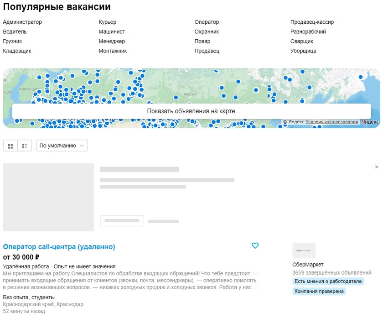Select the 'Администратор' vacancy category

22,22
